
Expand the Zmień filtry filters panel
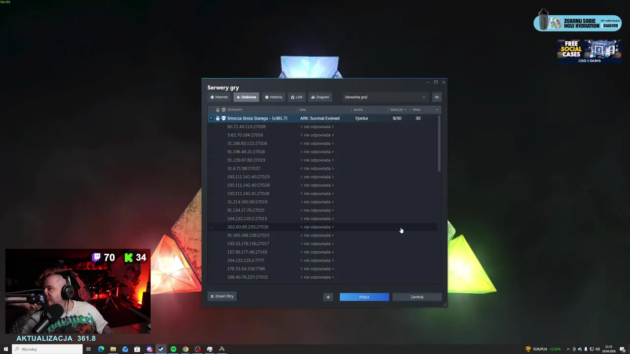tap(222, 296)
